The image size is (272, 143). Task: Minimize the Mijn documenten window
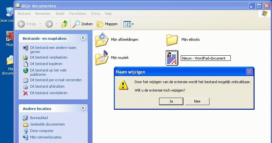(x=251, y=6)
